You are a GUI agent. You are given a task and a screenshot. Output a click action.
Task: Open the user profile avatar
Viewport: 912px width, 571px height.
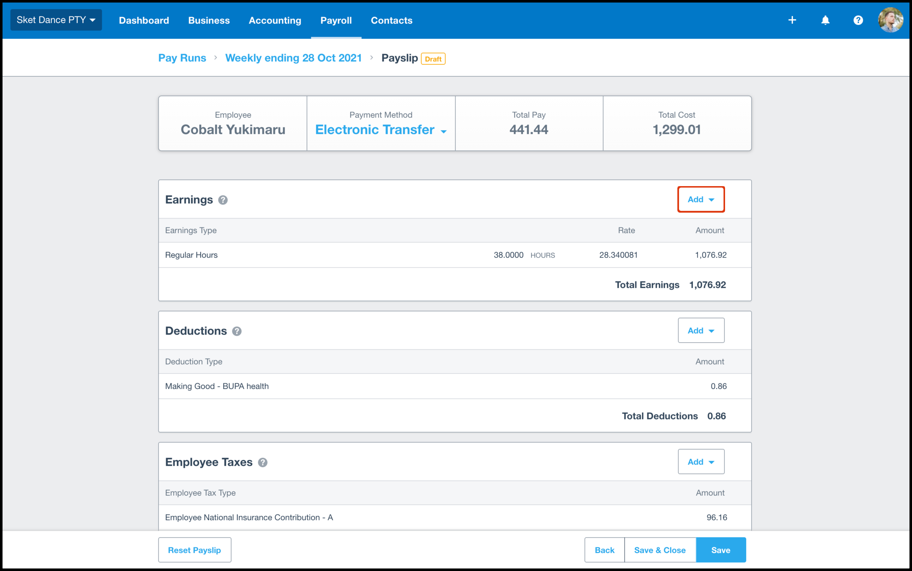click(x=890, y=21)
